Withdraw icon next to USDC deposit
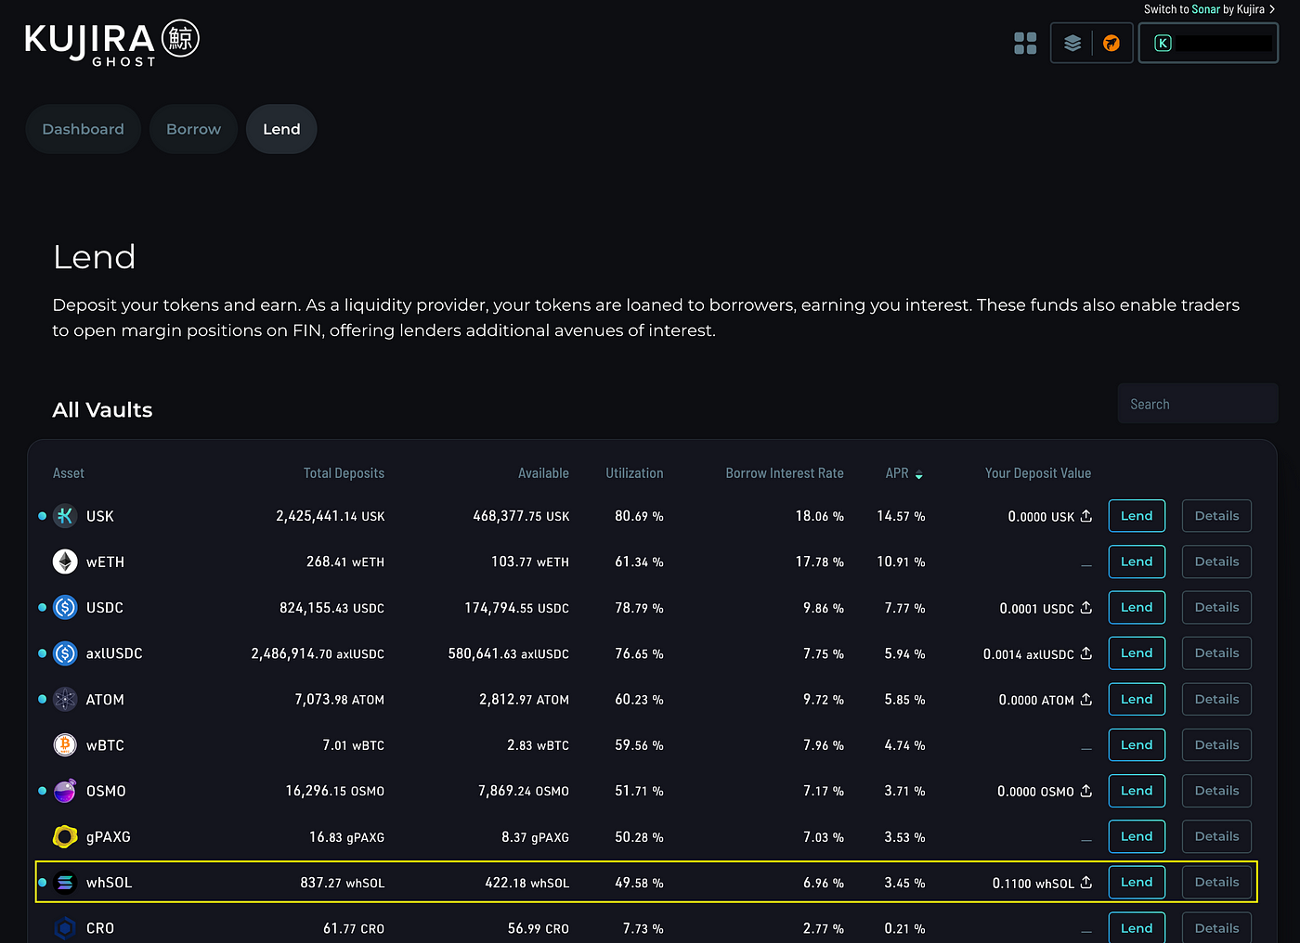This screenshot has width=1300, height=943. pyautogui.click(x=1086, y=607)
